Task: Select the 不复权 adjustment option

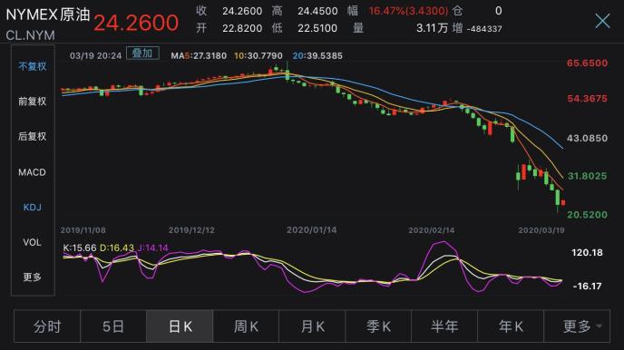Action: pyautogui.click(x=33, y=66)
